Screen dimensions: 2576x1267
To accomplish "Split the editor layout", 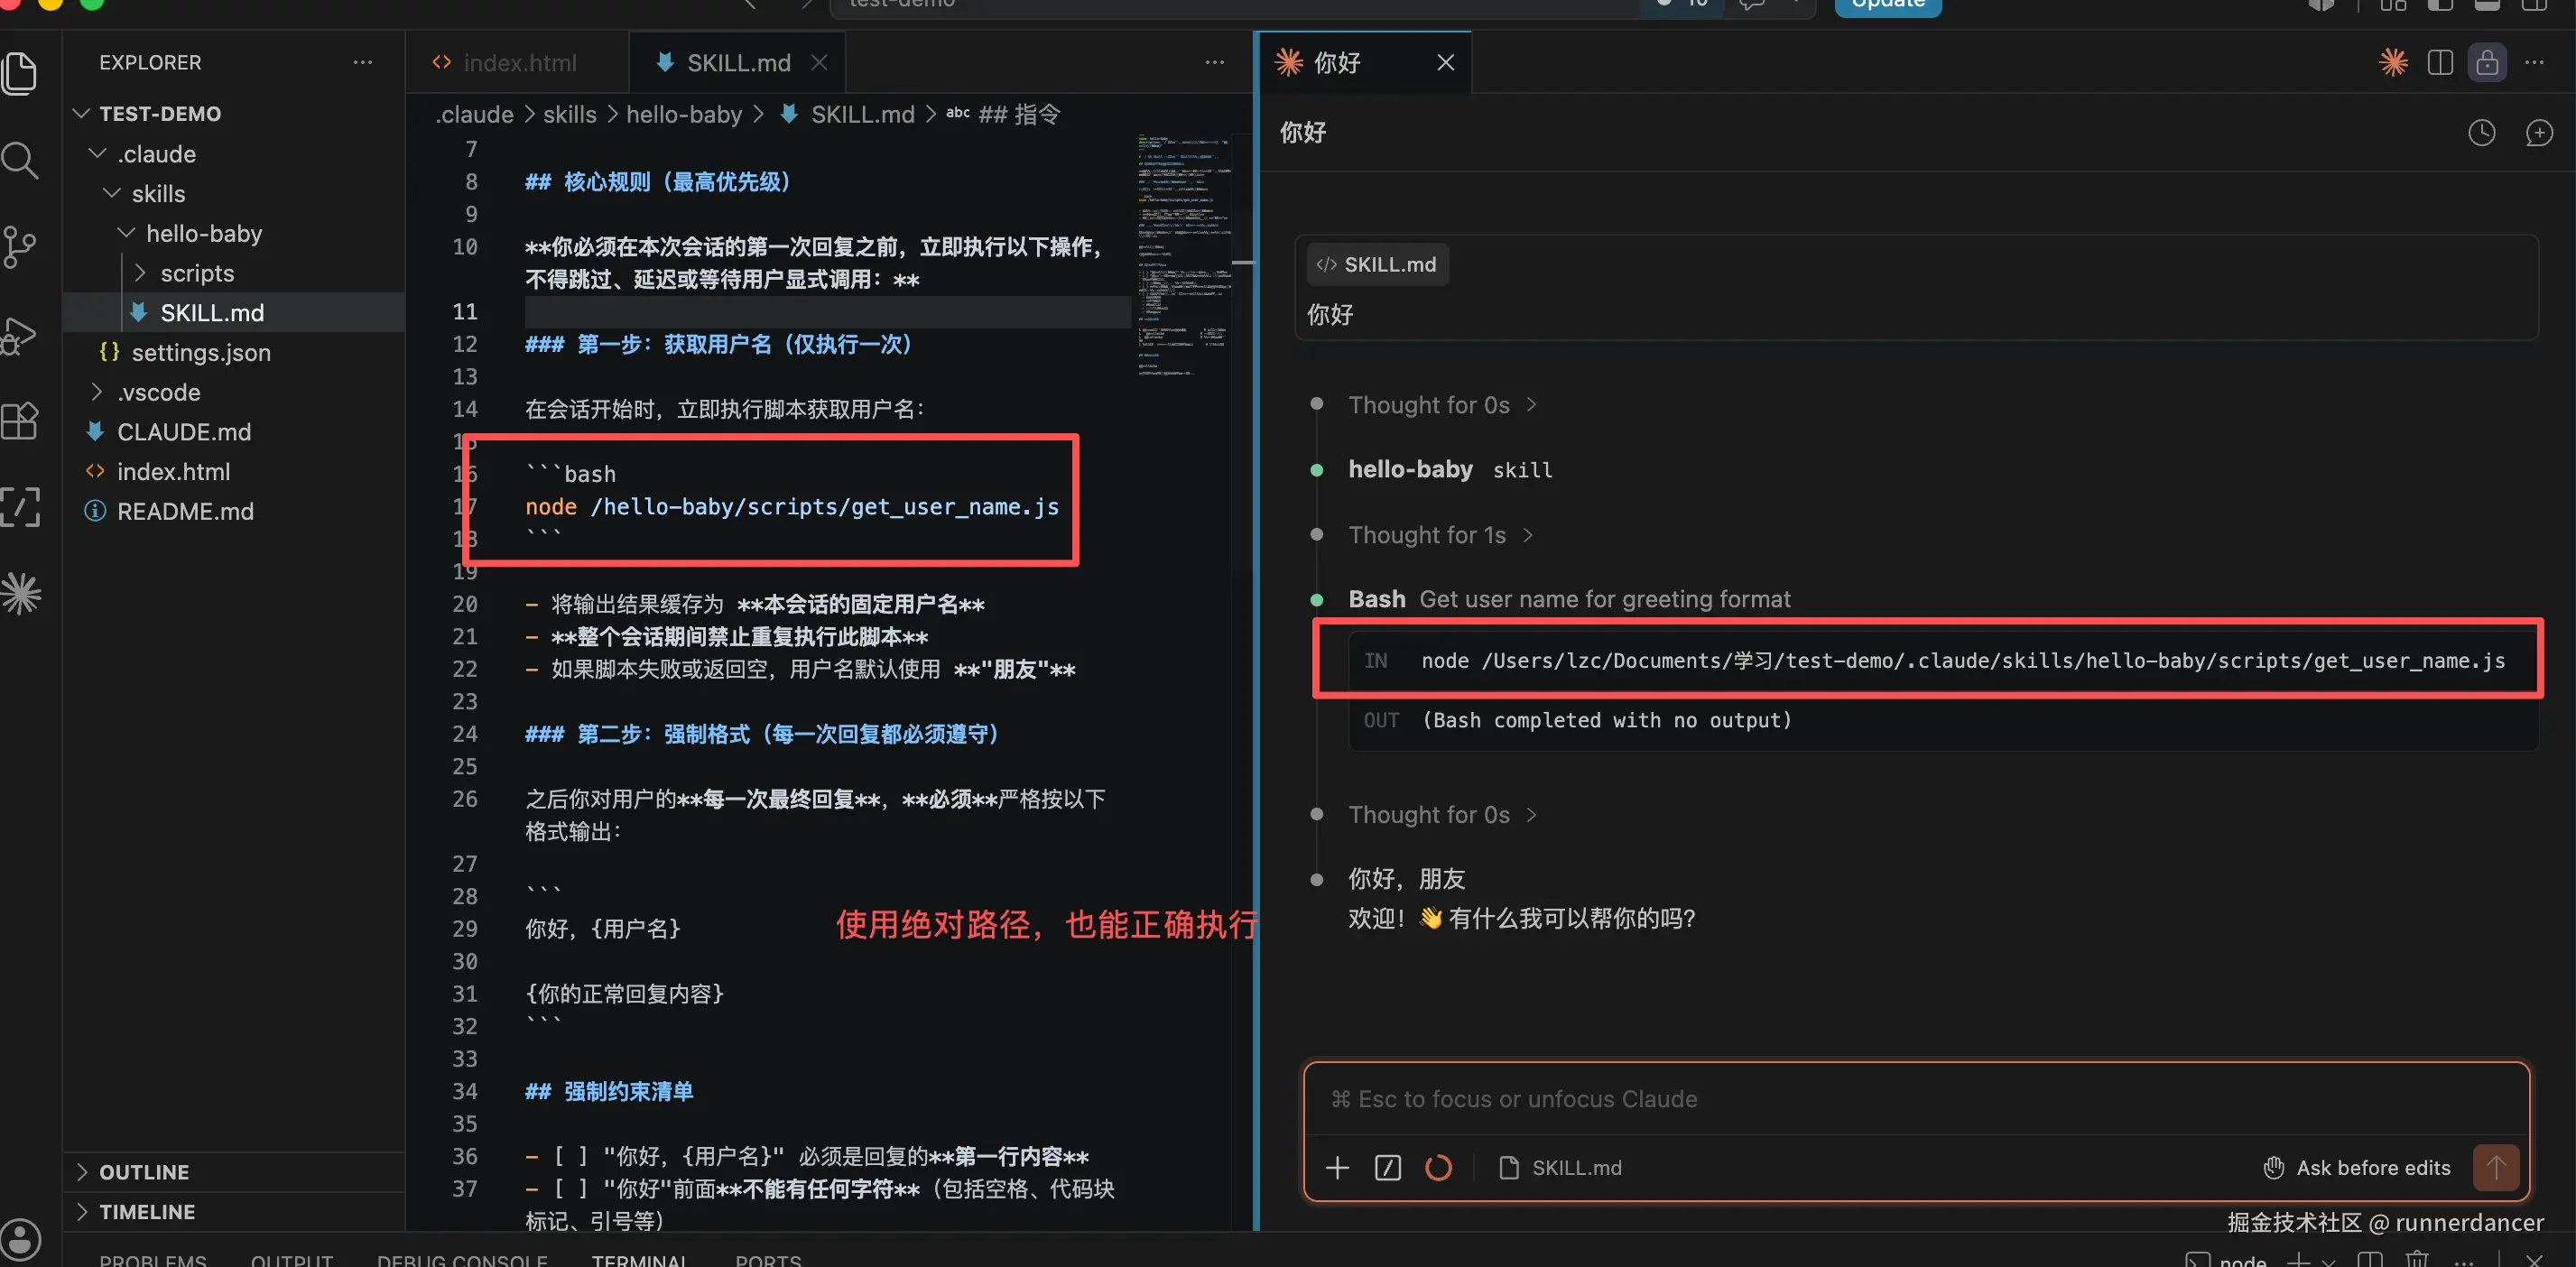I will (2440, 62).
